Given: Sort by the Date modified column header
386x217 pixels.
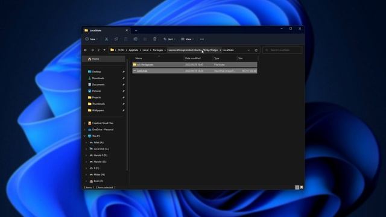Looking at the screenshot, I should tap(198, 58).
